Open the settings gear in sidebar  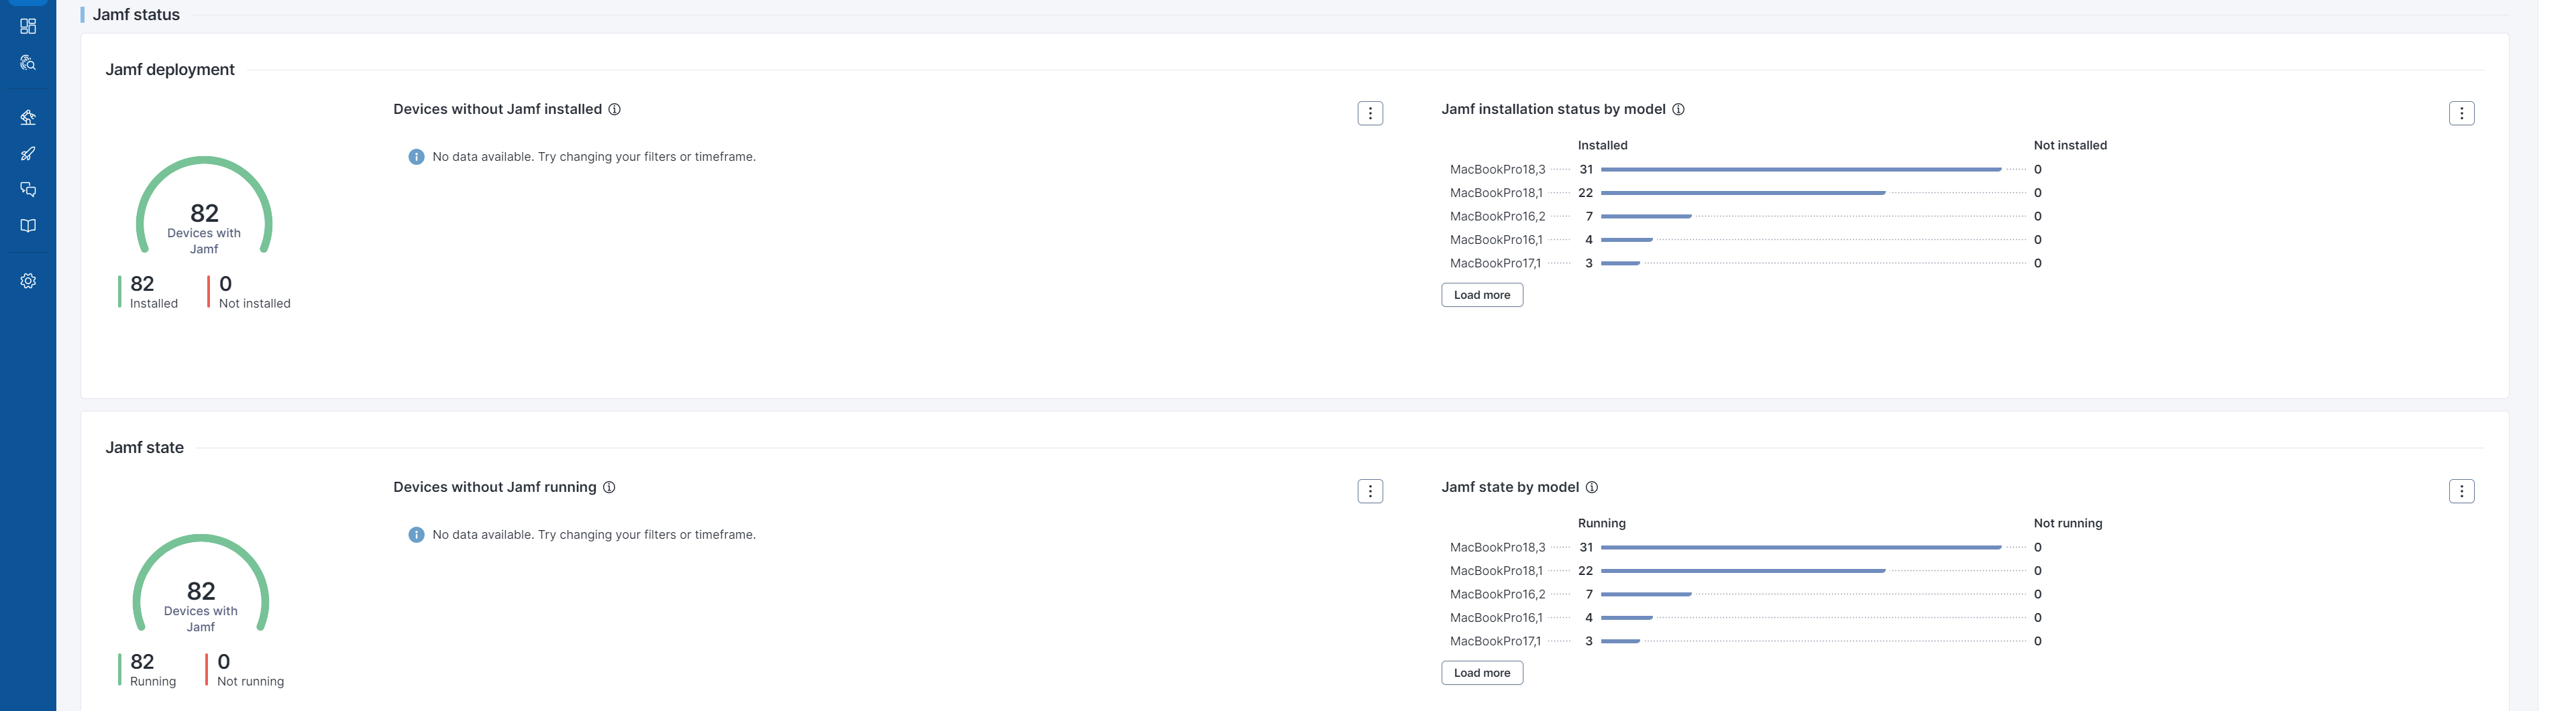(x=28, y=281)
